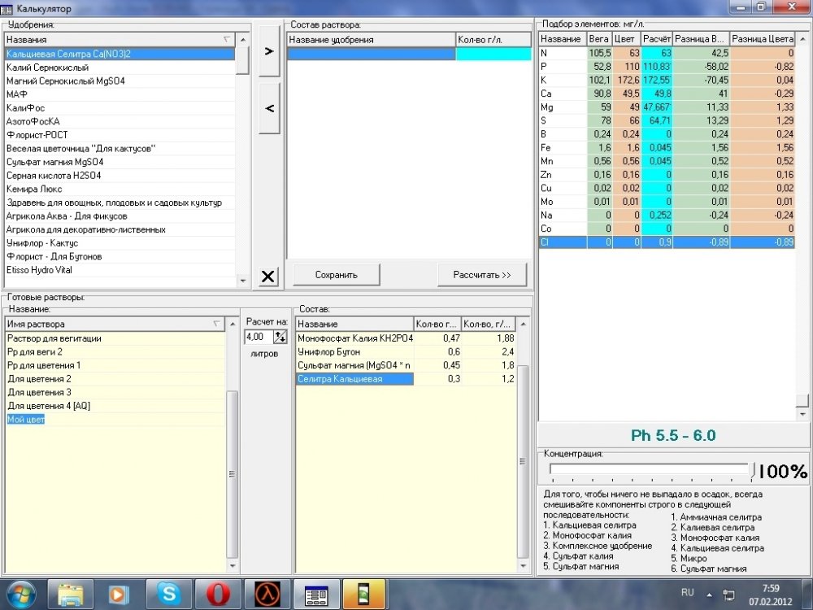Adjust the Концентрация slider thumb
The image size is (813, 610).
click(753, 470)
